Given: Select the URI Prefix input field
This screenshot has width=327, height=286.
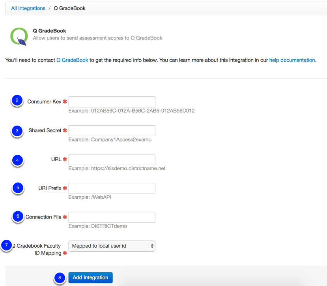Looking at the screenshot, I should click(x=112, y=188).
